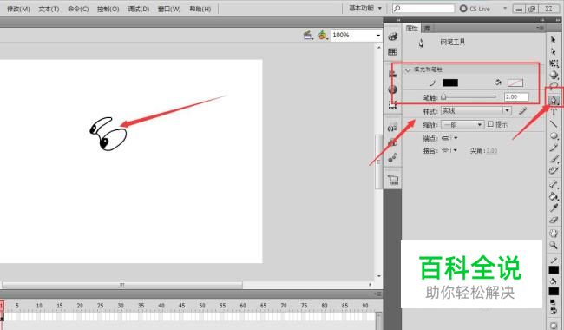The image size is (564, 330).
Task: Click the stage vertical scrollbar down arrow
Action: point(379,276)
